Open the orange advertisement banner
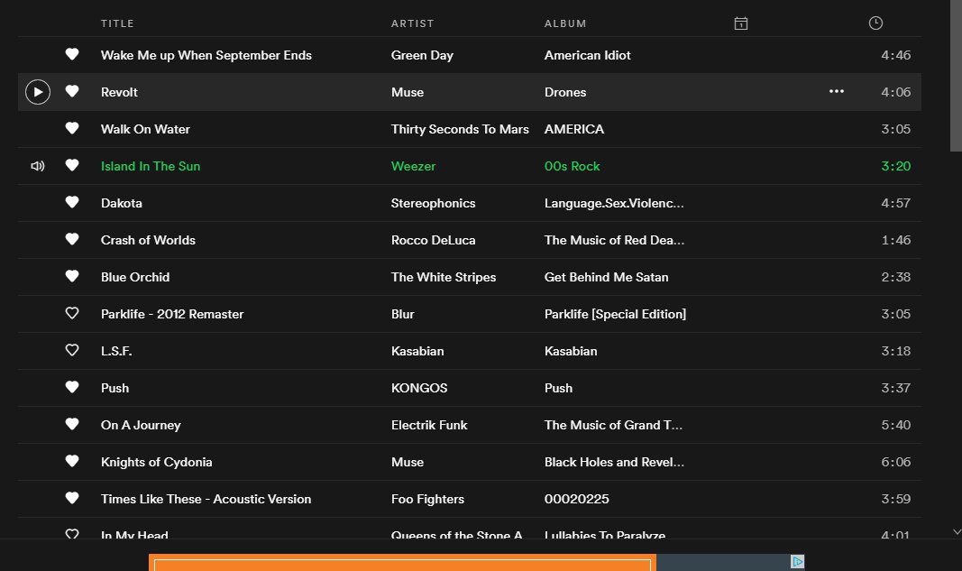The width and height of the screenshot is (962, 571). click(x=402, y=562)
